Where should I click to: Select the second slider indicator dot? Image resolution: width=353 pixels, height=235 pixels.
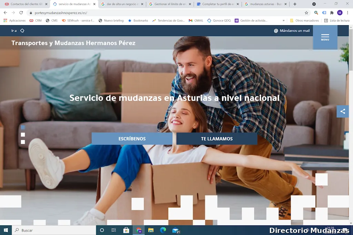[23, 135]
